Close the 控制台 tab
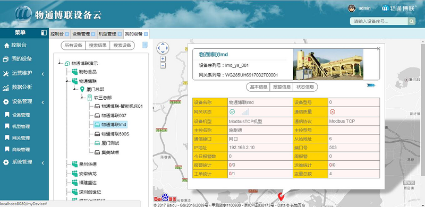The image size is (425, 207). coord(67,34)
